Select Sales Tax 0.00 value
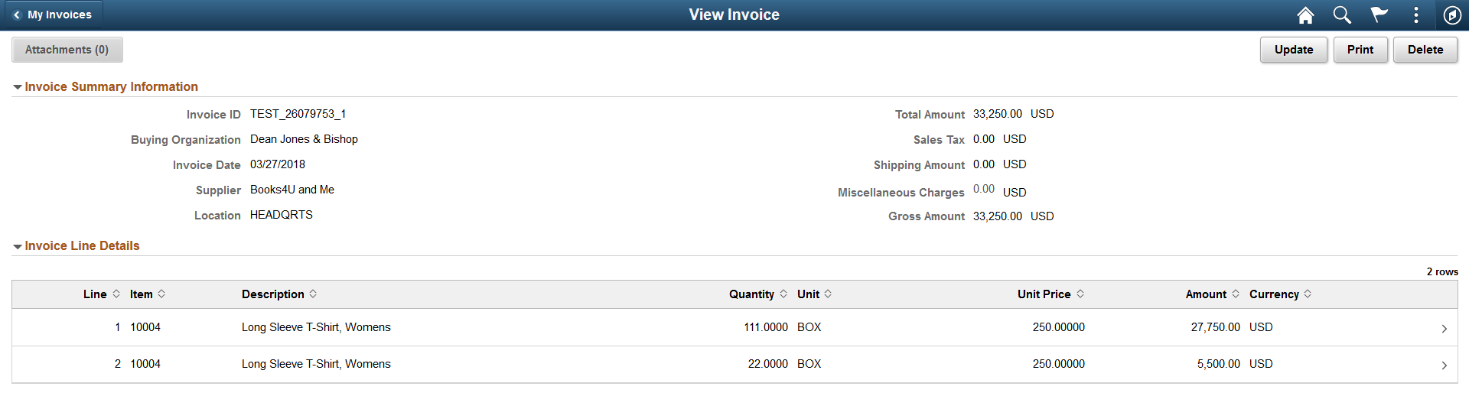Screen dimensions: 1469x406 (x=984, y=139)
